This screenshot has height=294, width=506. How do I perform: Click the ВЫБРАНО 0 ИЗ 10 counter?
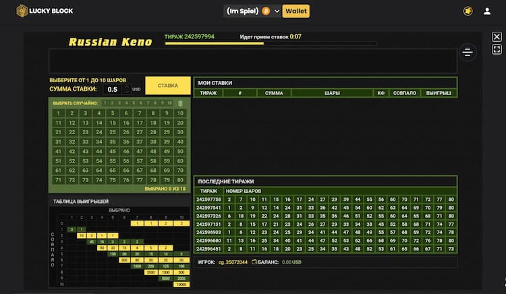[x=165, y=189]
